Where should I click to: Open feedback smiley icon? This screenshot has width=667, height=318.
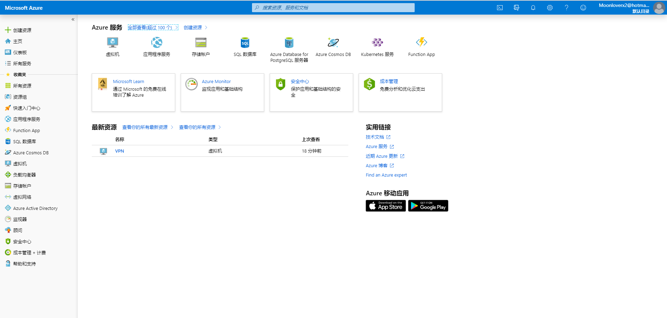[x=583, y=8]
